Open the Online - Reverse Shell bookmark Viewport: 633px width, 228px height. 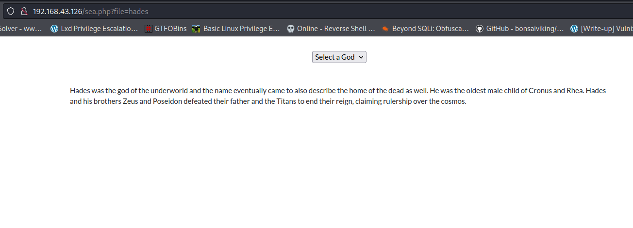click(336, 29)
